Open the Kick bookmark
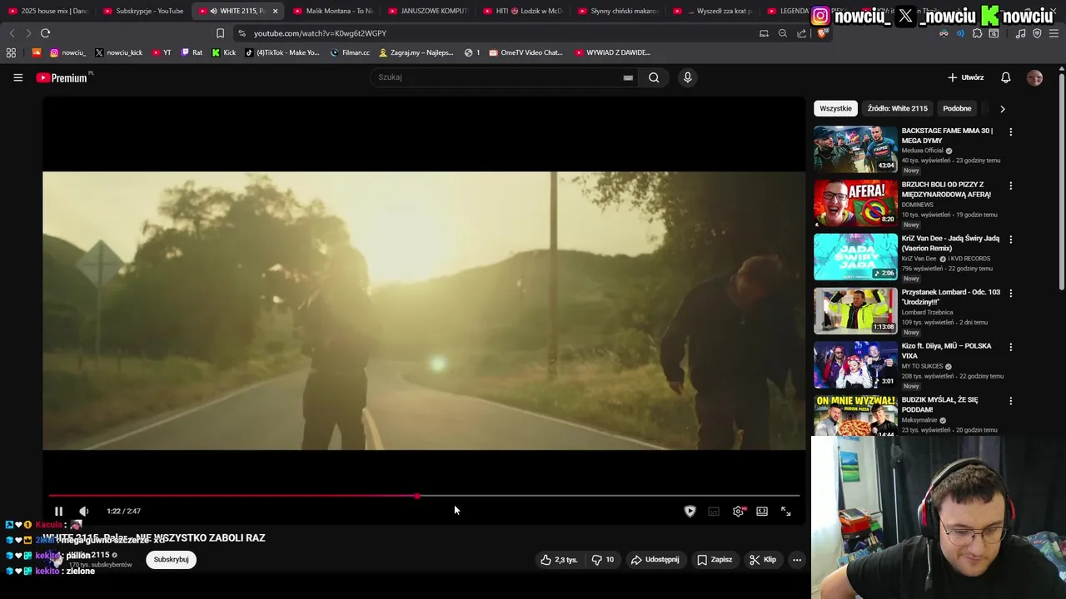This screenshot has height=599, width=1066. [223, 52]
